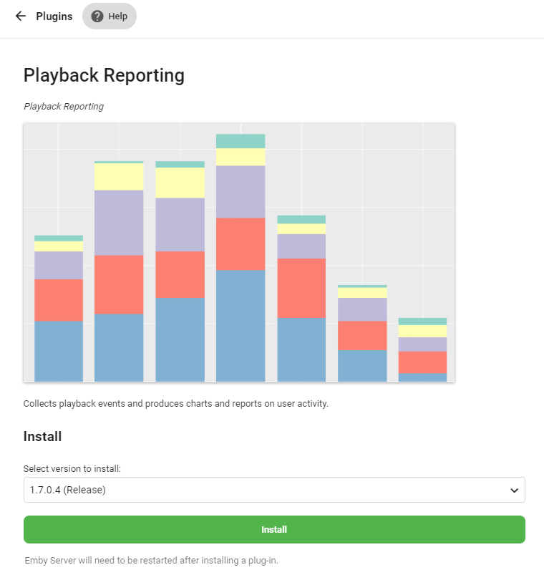Click the teal top of the tallest bar

pos(241,141)
